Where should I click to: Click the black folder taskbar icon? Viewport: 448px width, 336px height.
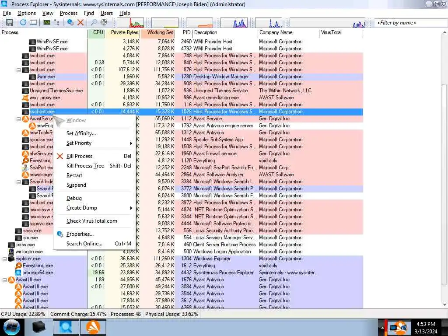click(x=38, y=327)
